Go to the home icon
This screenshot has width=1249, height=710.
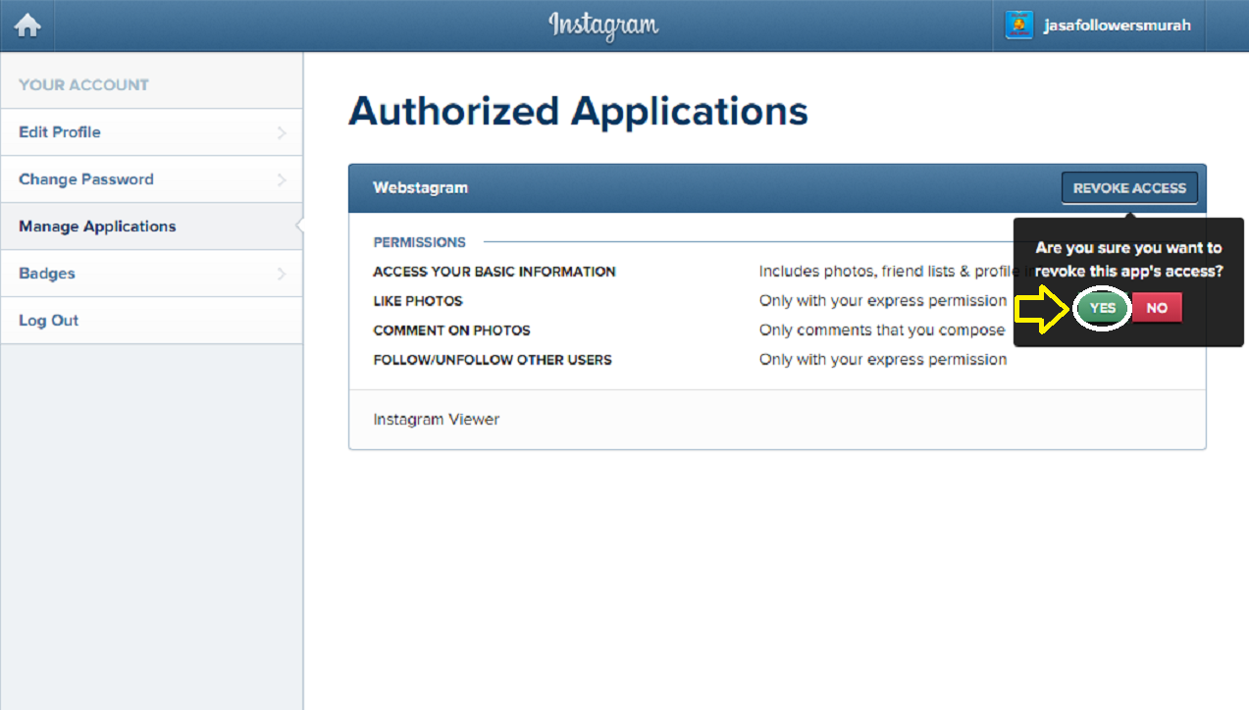coord(27,25)
